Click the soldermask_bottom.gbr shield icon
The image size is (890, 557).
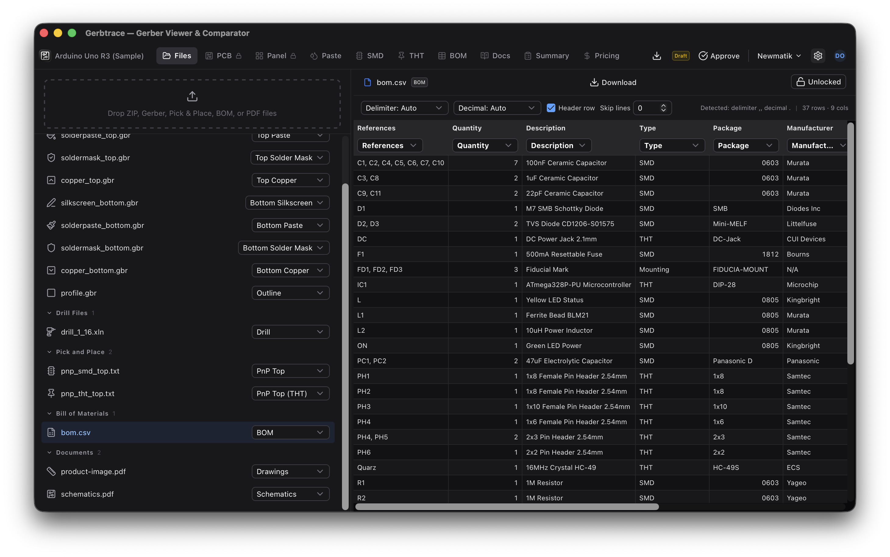point(51,248)
